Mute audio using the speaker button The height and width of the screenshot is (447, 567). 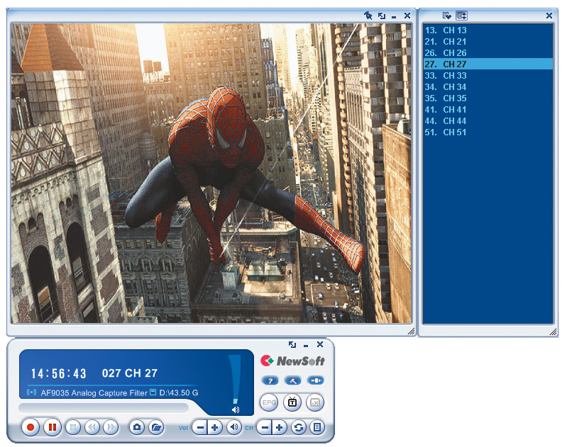(x=233, y=427)
